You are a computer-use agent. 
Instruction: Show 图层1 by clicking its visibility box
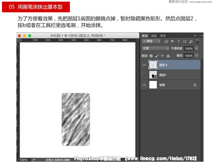coord(144,75)
